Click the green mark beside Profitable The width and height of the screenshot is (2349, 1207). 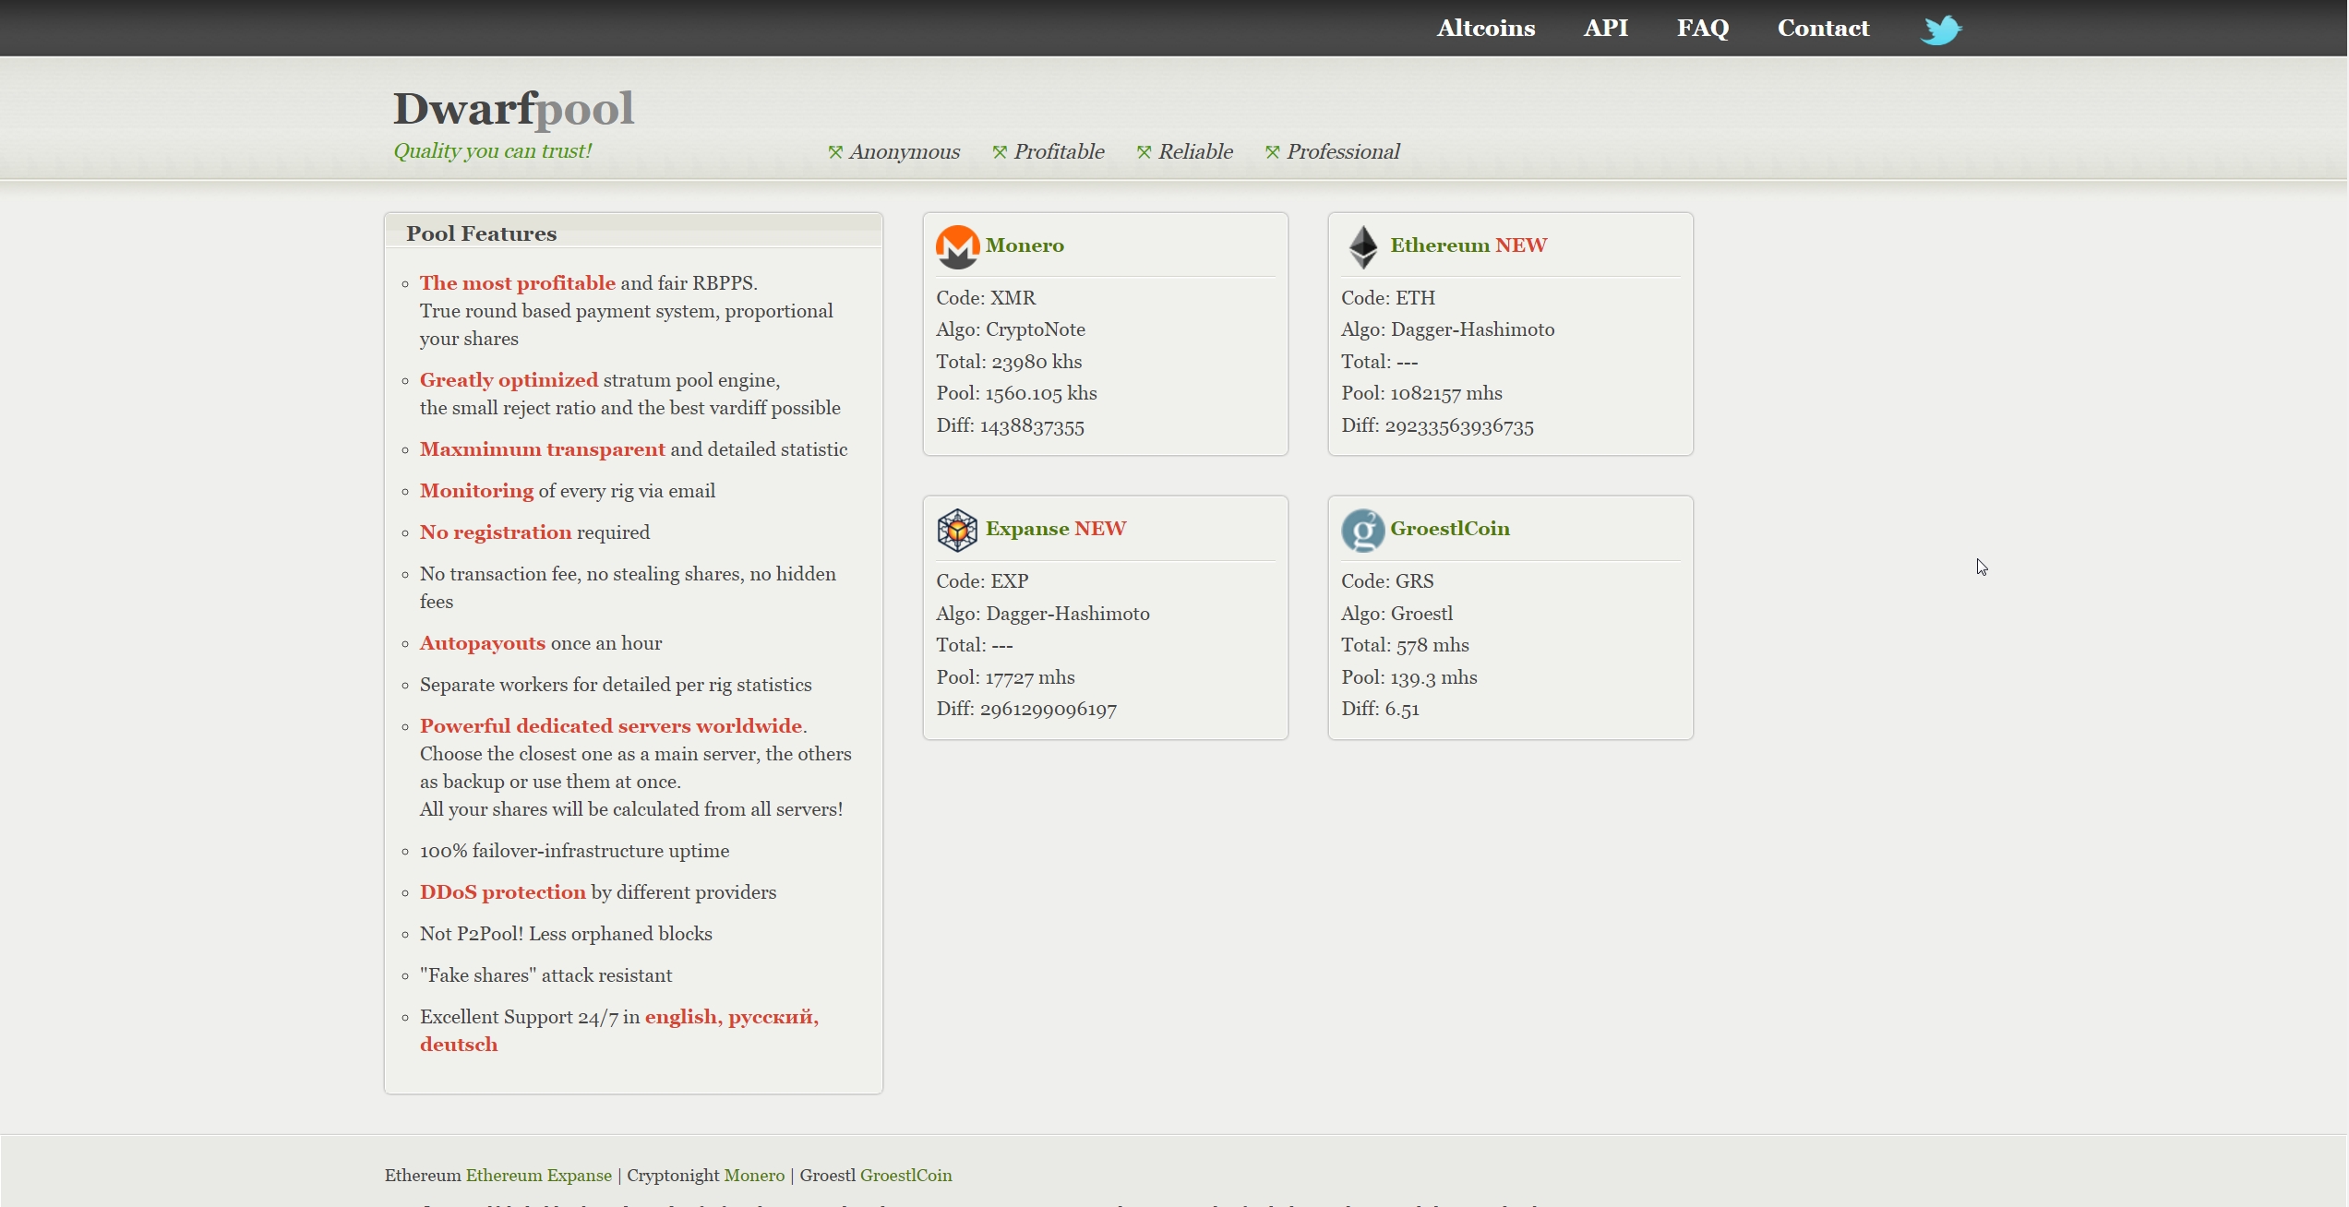click(1000, 152)
